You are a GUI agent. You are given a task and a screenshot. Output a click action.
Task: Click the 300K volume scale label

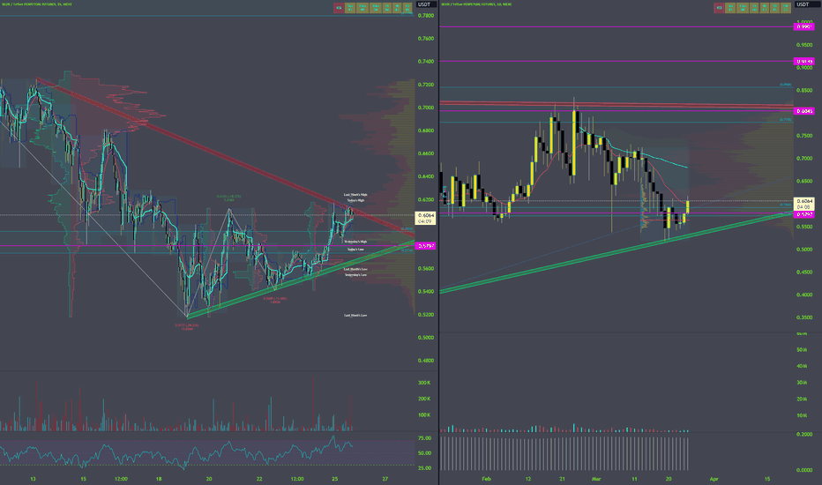pos(424,384)
